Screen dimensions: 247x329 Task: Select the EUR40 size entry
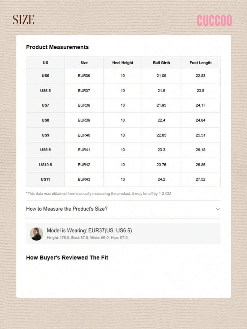click(84, 135)
